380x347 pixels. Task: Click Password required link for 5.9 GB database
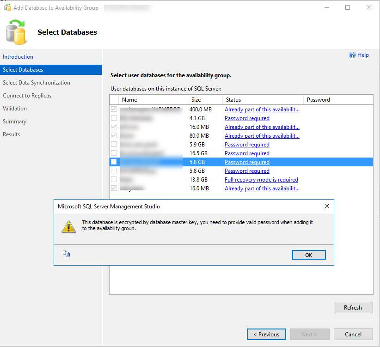pyautogui.click(x=247, y=145)
